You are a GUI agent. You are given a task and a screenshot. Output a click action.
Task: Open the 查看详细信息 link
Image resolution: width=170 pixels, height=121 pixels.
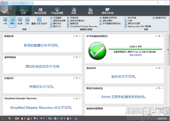point(135,55)
